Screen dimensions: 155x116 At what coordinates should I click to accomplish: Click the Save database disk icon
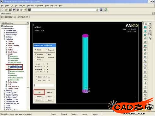(x=10, y=10)
